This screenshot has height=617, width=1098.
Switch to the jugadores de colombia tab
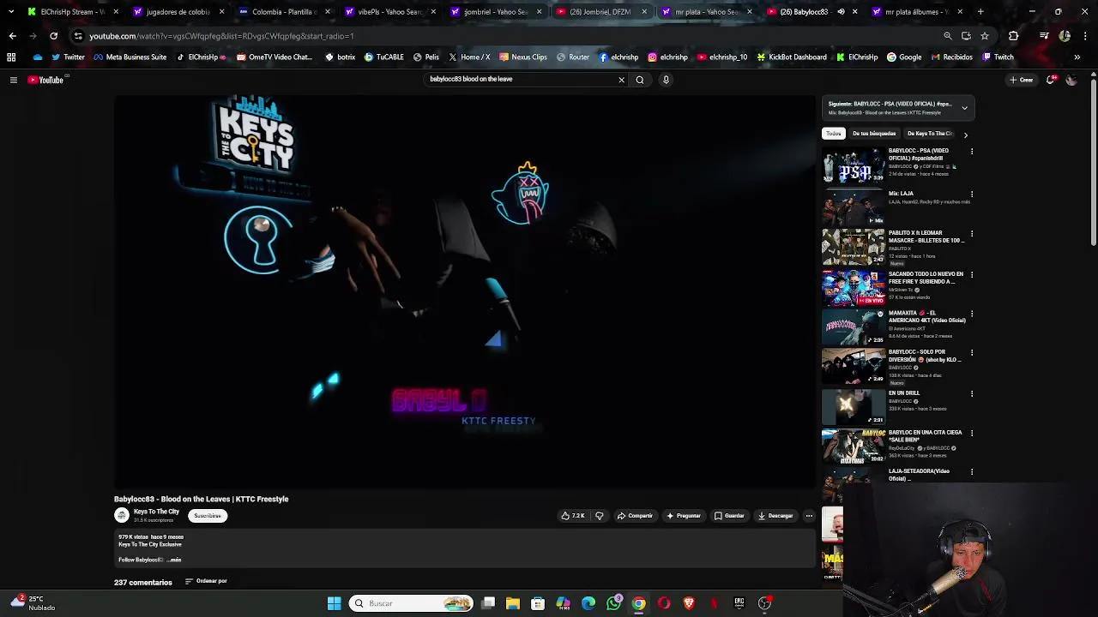click(x=178, y=12)
